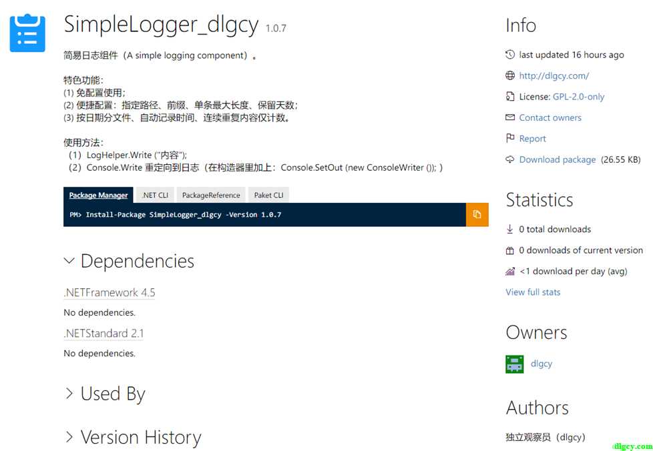653x451 pixels.
Task: Switch to the PackageReference tab
Action: pyautogui.click(x=211, y=195)
